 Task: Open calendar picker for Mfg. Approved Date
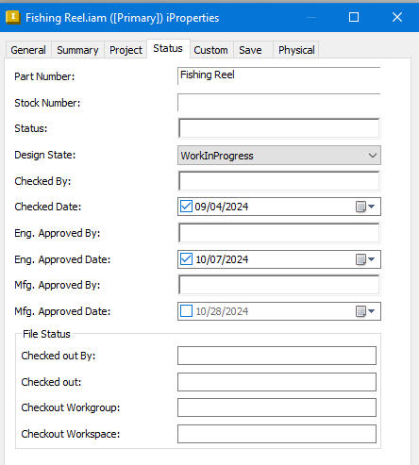point(365,311)
